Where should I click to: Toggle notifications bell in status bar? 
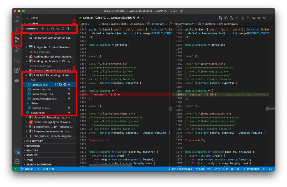click(x=270, y=169)
